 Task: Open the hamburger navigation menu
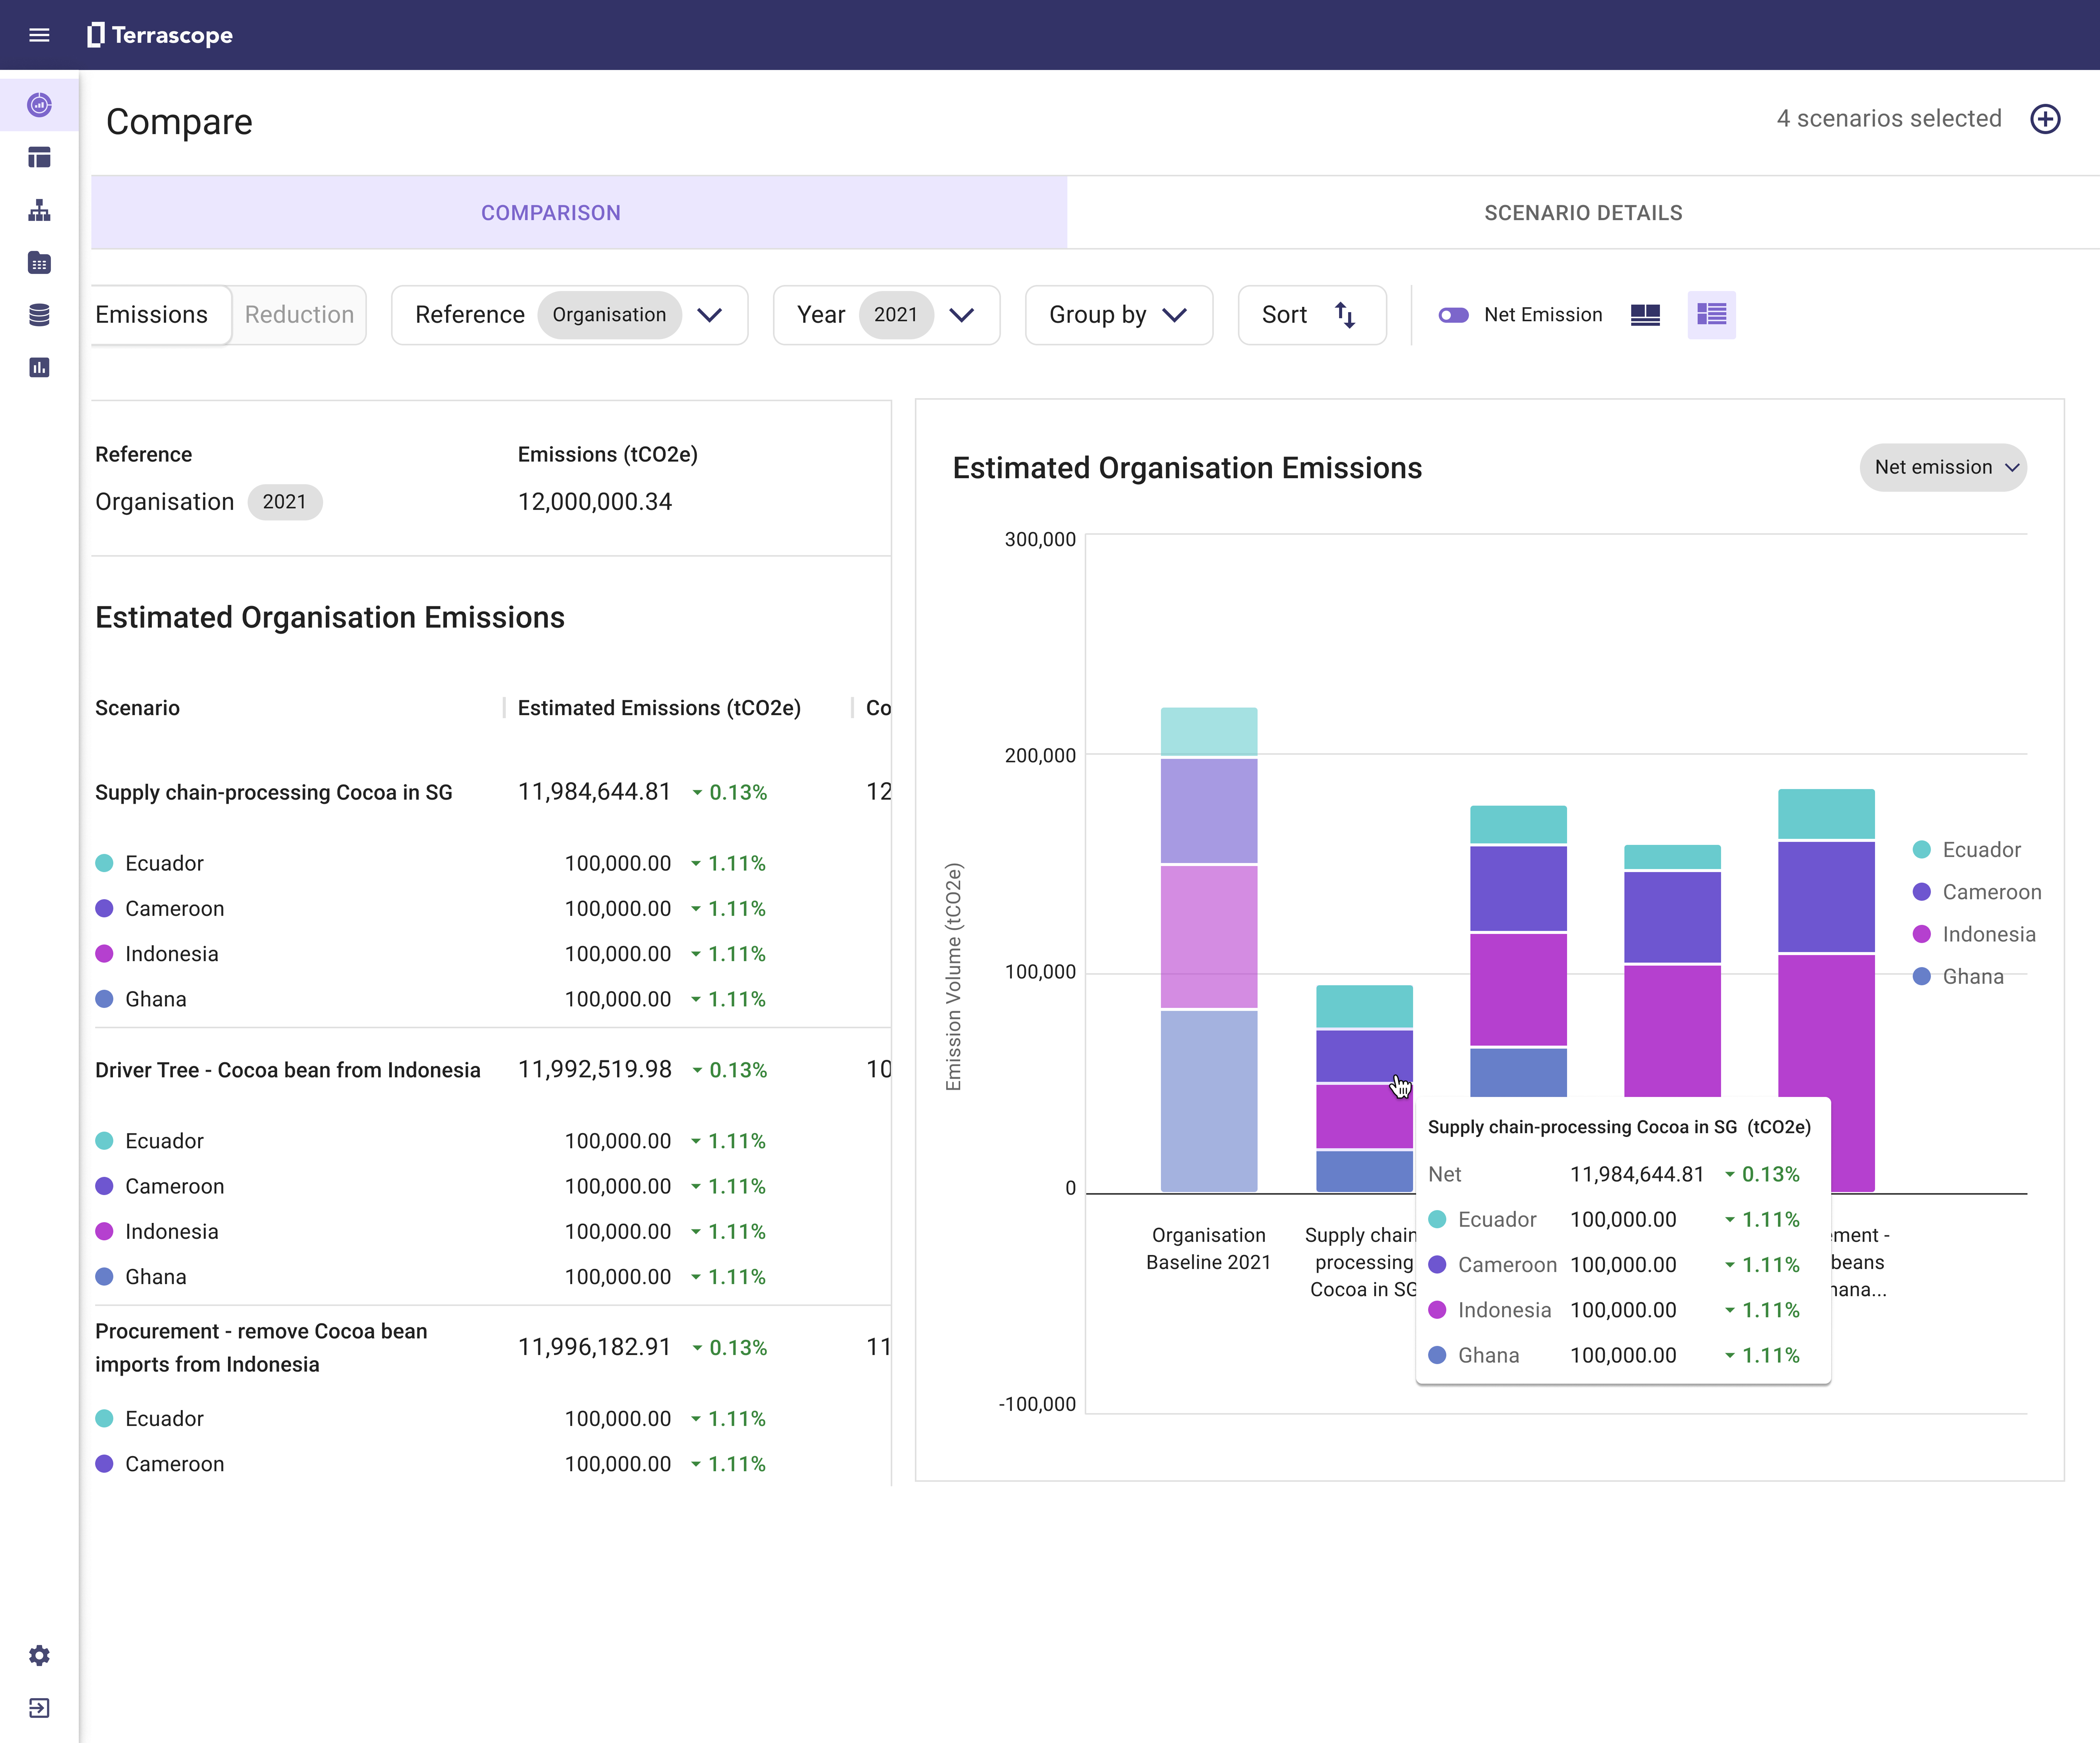[39, 35]
